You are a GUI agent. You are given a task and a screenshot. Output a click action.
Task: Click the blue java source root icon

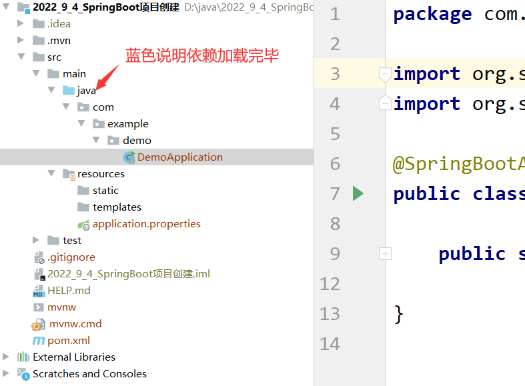(x=69, y=90)
